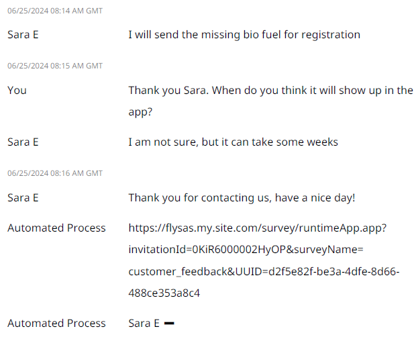Click the missing bio fuel registration message
The height and width of the screenshot is (337, 414).
click(x=244, y=35)
